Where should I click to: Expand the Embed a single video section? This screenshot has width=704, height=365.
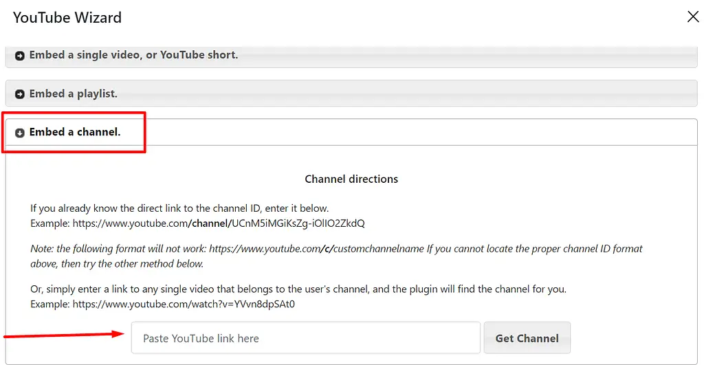[x=351, y=56]
